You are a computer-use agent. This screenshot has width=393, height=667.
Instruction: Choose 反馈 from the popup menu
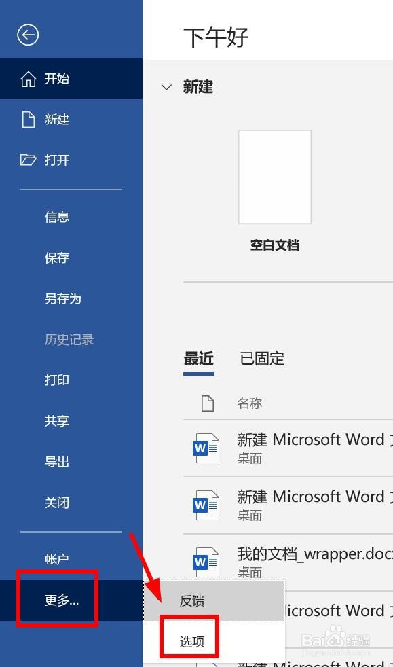(214, 600)
